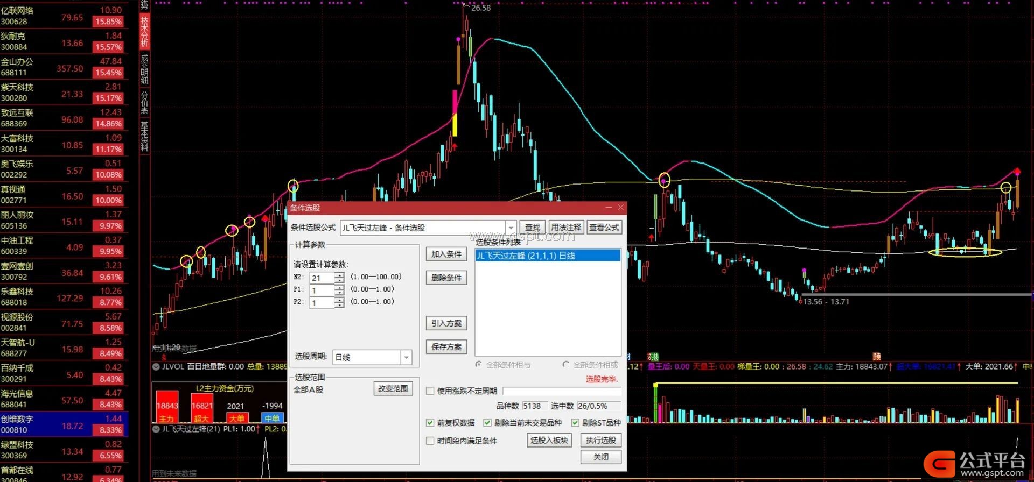The height and width of the screenshot is (482, 1034).
Task: Click the 用法注释 button
Action: [x=566, y=228]
